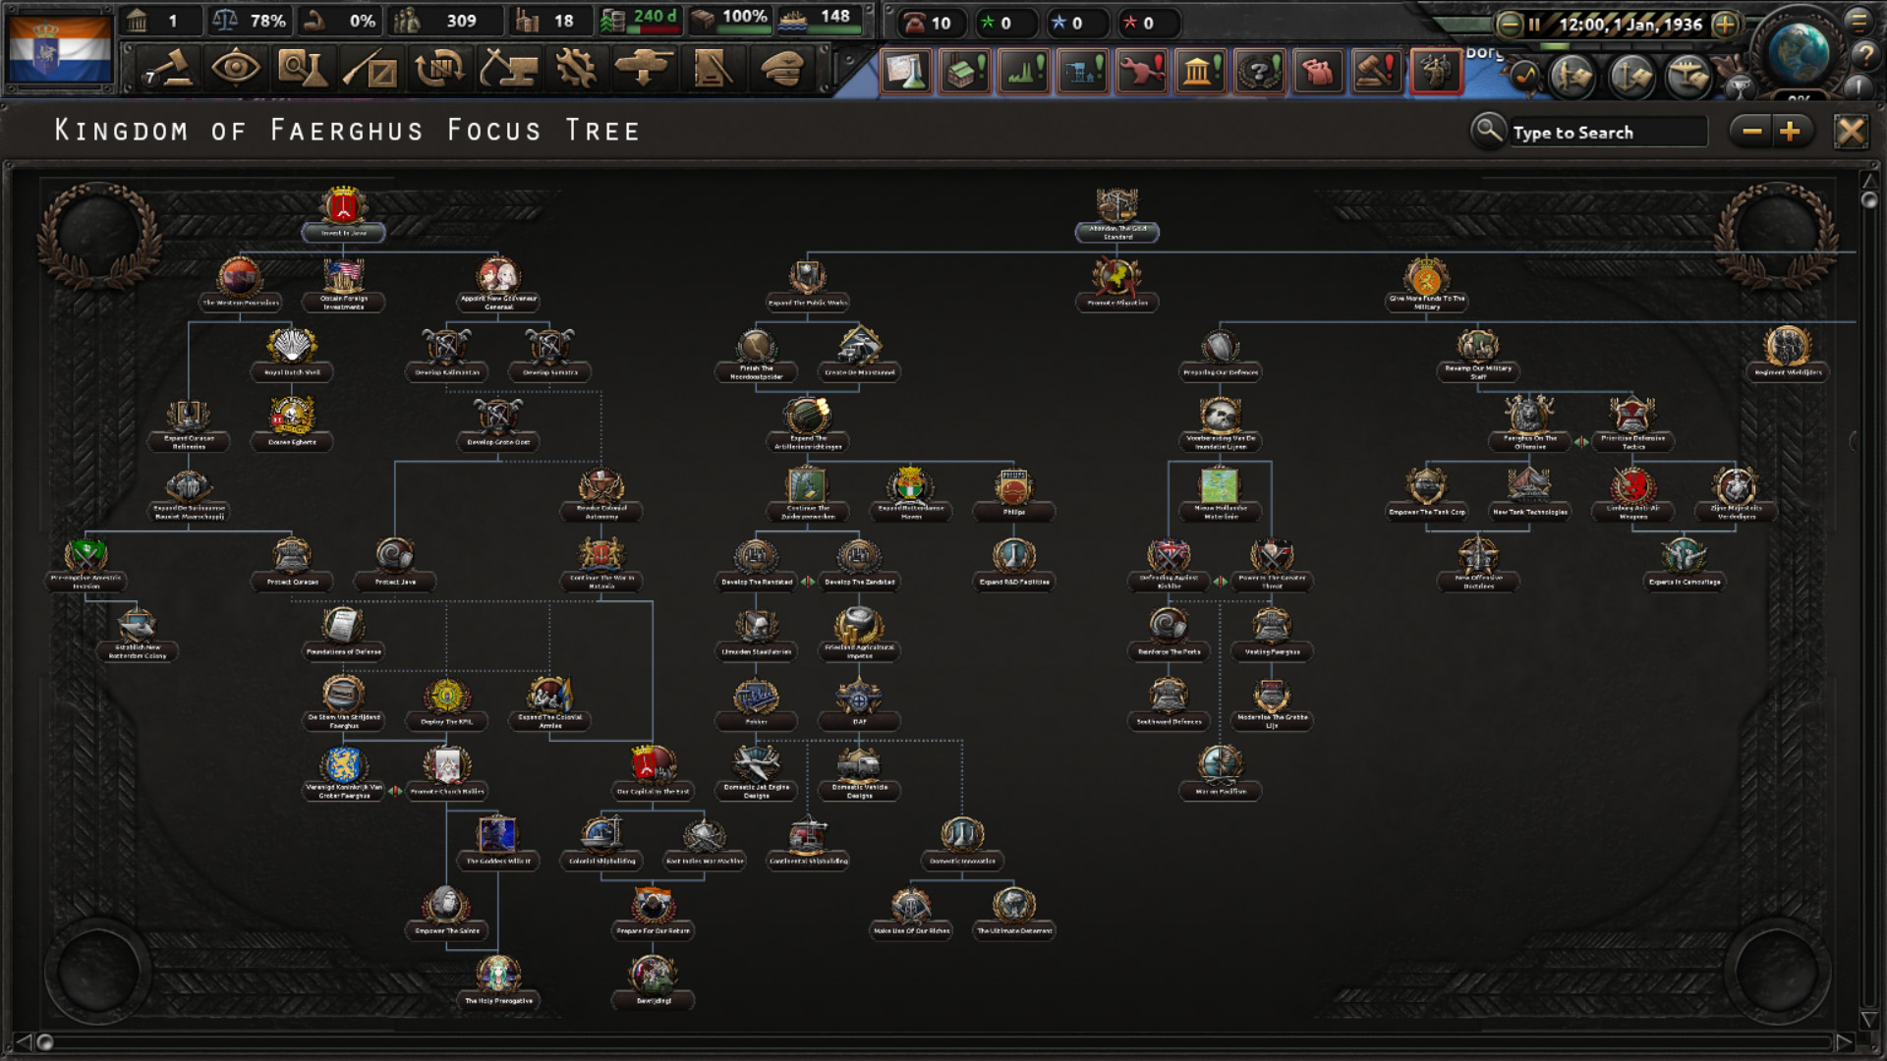Decrease game speed with minus button
This screenshot has width=1887, height=1061.
pyautogui.click(x=1510, y=25)
